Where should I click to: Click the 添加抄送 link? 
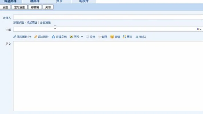[19, 23]
